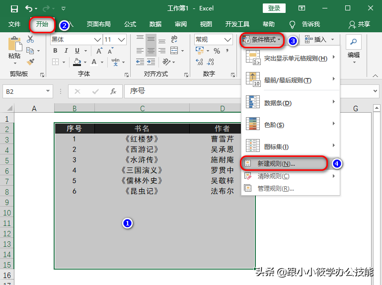382x285 pixels.
Task: Switch to the 开始 Home tab
Action: [x=42, y=24]
